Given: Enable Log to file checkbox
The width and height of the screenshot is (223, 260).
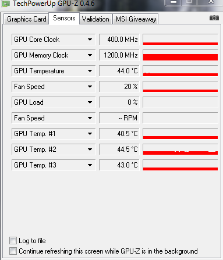Looking at the screenshot, I should click(13, 241).
